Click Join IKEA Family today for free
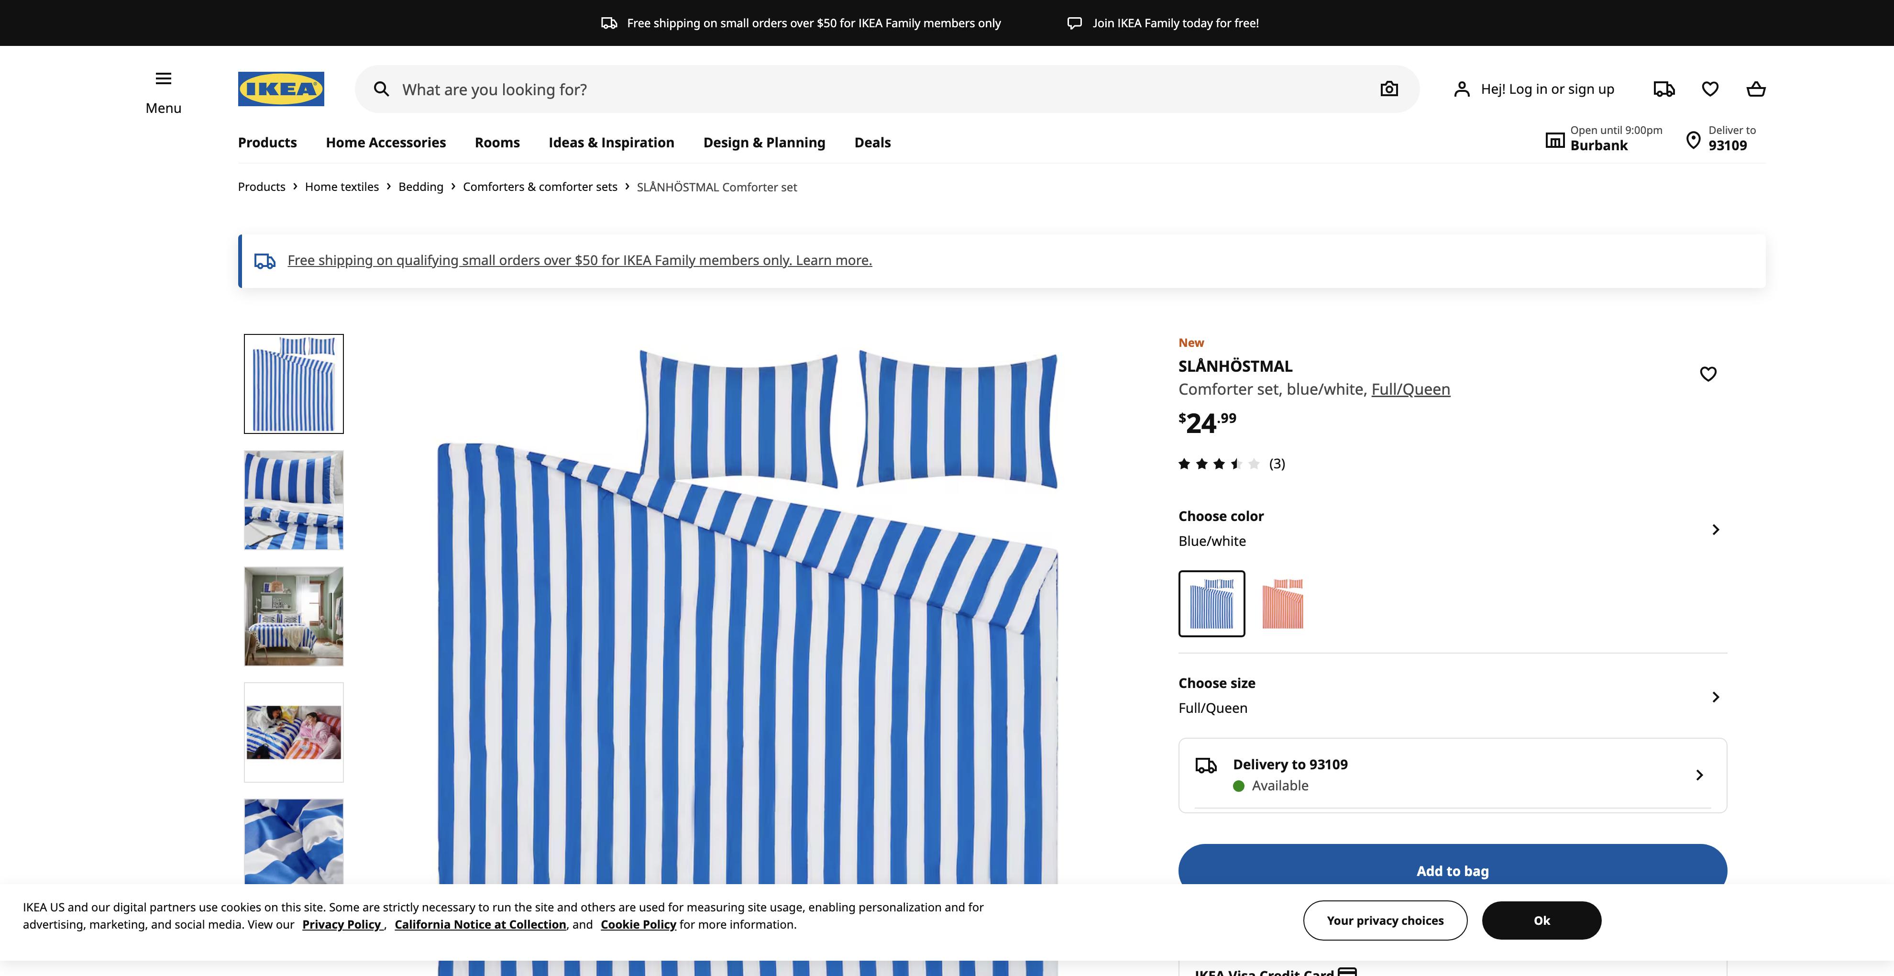The height and width of the screenshot is (976, 1894). (1175, 23)
